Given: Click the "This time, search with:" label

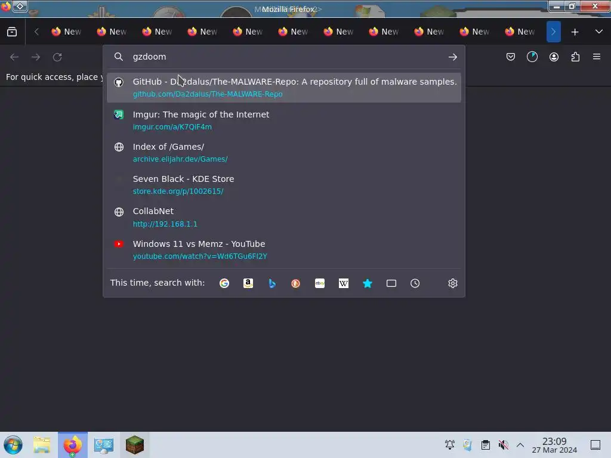Looking at the screenshot, I should pos(158,283).
